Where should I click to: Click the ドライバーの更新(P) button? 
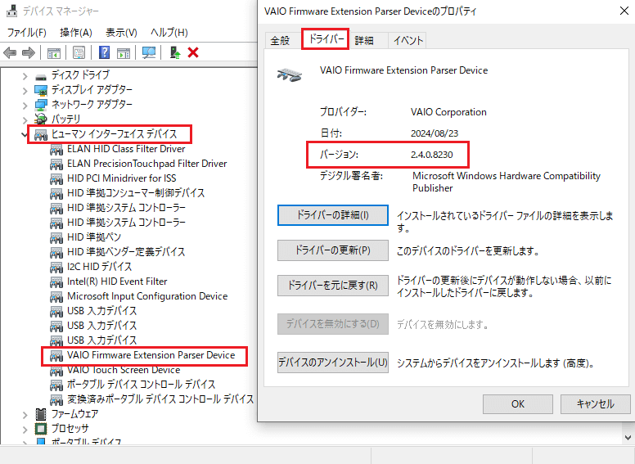point(333,250)
